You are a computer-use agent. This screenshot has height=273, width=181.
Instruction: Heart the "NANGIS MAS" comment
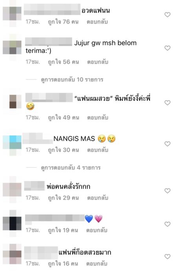tap(167, 144)
